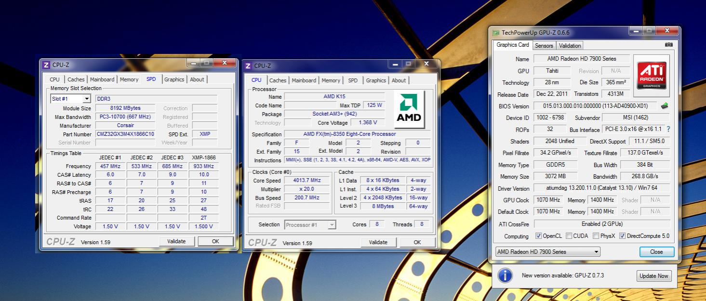Click the Bus Interface question mark icon
This screenshot has width=706, height=301.
coord(668,130)
